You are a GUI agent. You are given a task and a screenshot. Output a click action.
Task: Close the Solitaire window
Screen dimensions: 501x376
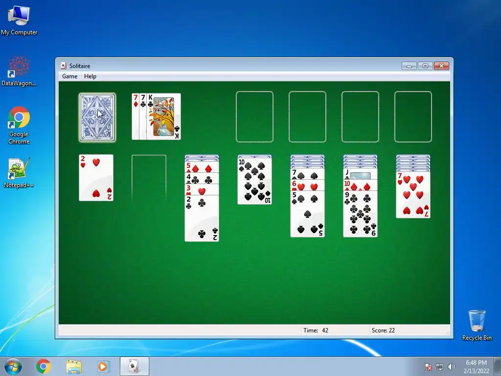(x=441, y=66)
